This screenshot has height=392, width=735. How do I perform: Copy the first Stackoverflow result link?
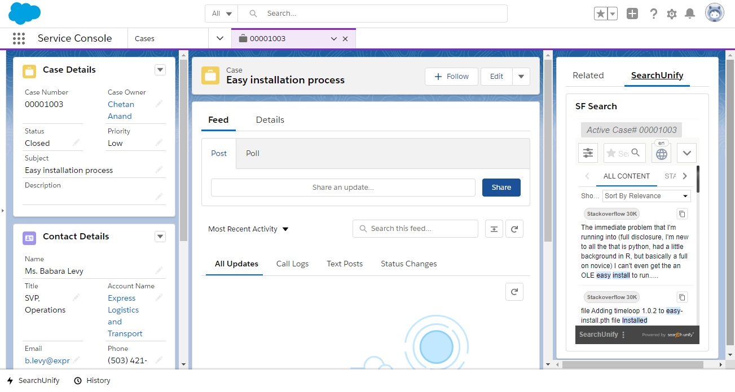(682, 214)
